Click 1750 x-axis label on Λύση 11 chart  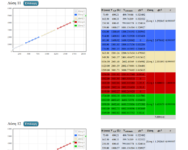(x=74, y=54)
